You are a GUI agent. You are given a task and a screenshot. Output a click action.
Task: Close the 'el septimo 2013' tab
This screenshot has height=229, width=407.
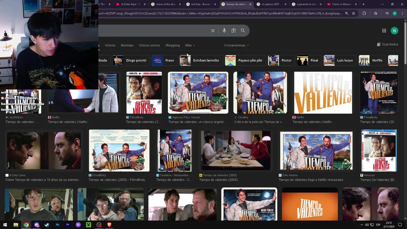[x=286, y=4]
